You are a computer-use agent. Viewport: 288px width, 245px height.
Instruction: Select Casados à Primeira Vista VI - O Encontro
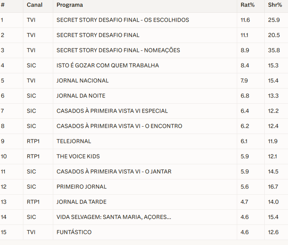[119, 126]
